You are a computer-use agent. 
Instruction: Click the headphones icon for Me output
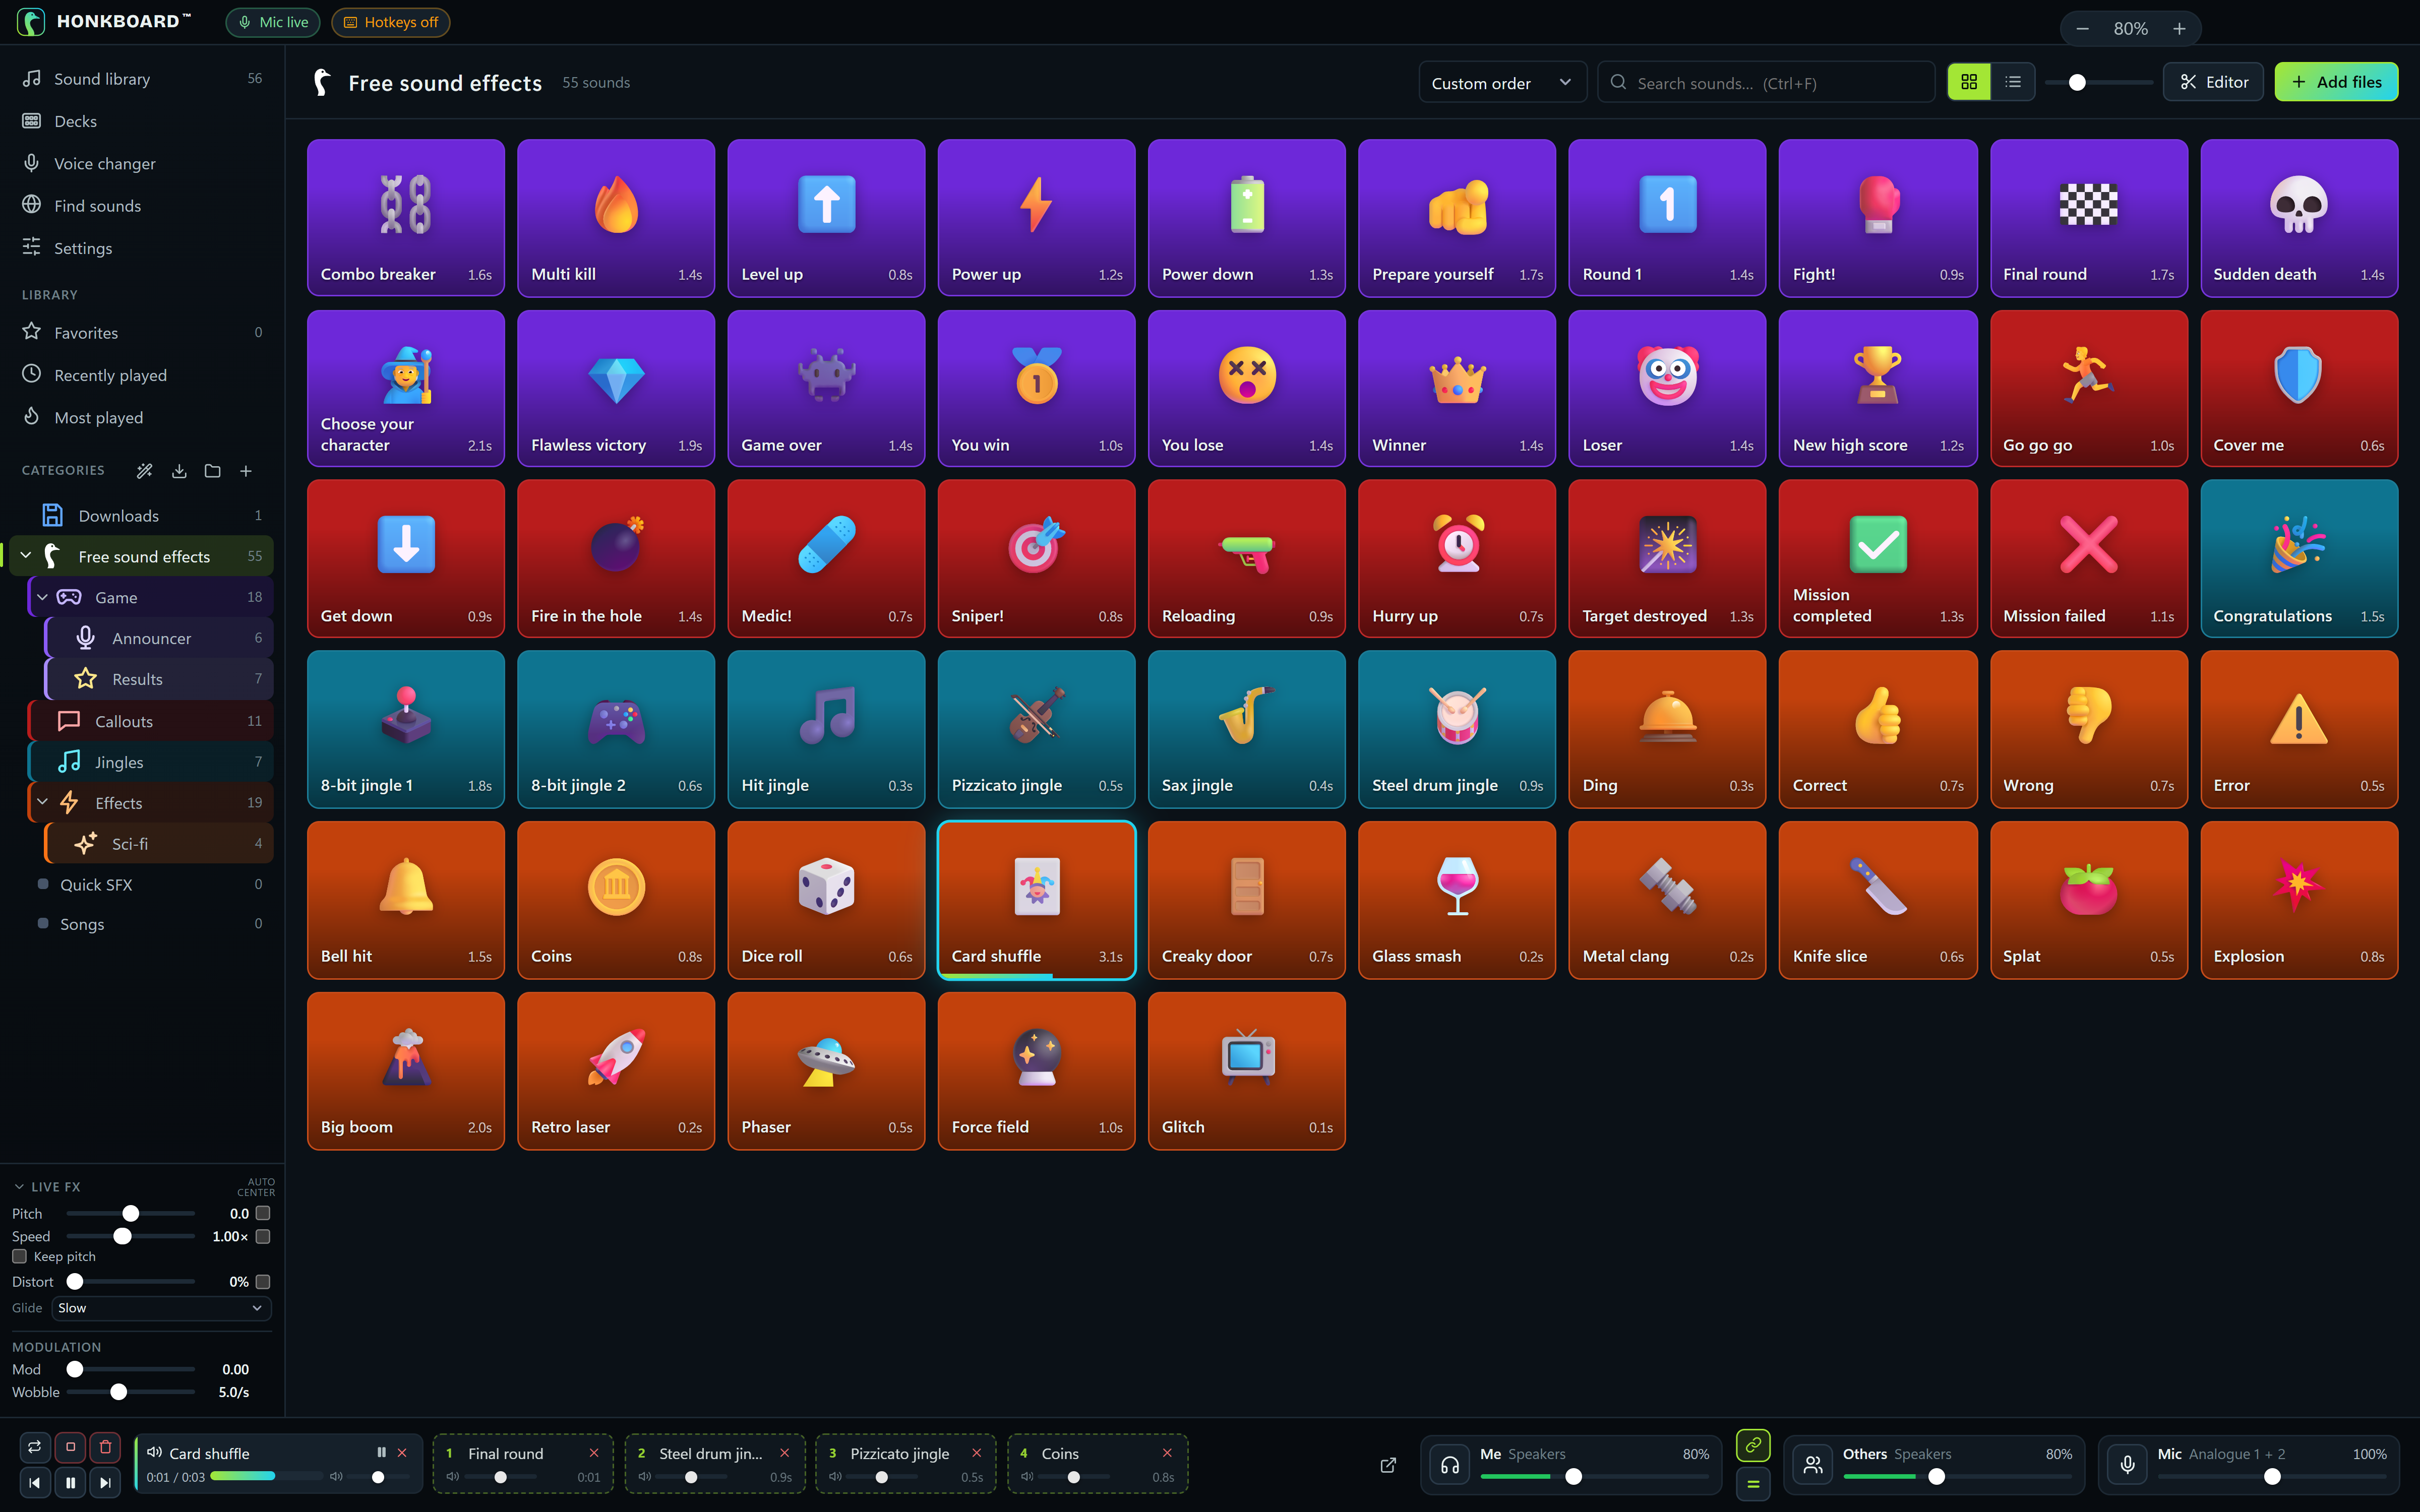tap(1450, 1465)
